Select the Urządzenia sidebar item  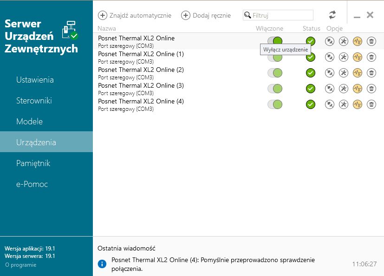[46, 142]
